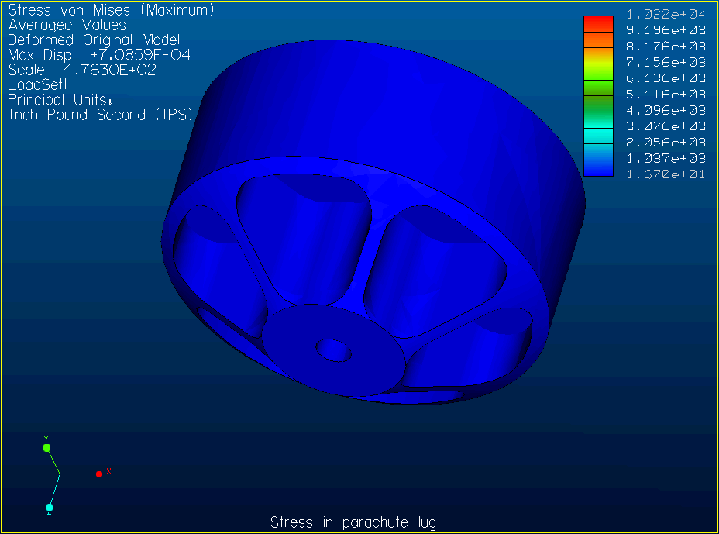Click the Max Disp value +7.0859E-04
Viewport: 719px width, 534px height.
(140, 55)
